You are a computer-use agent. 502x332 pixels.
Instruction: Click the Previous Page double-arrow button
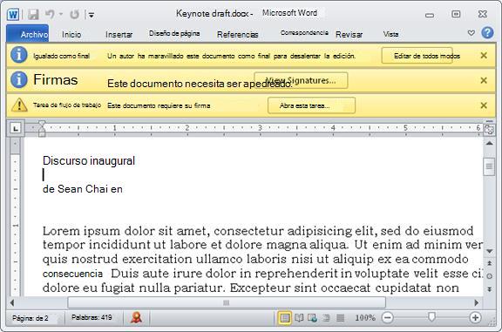(x=489, y=263)
